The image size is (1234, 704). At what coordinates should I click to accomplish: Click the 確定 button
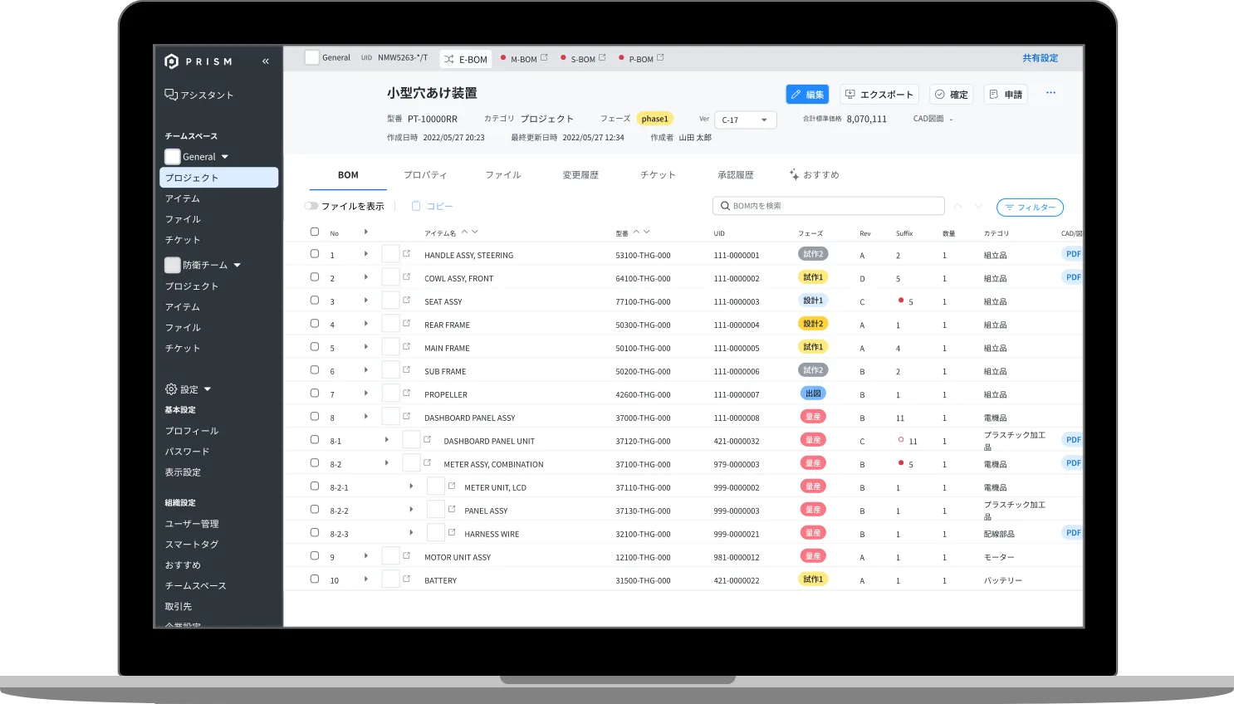pos(951,95)
